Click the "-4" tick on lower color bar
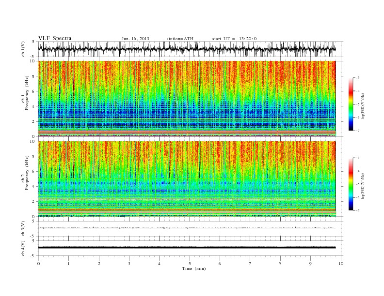Screen dimensions: 384x296 tap(358, 171)
